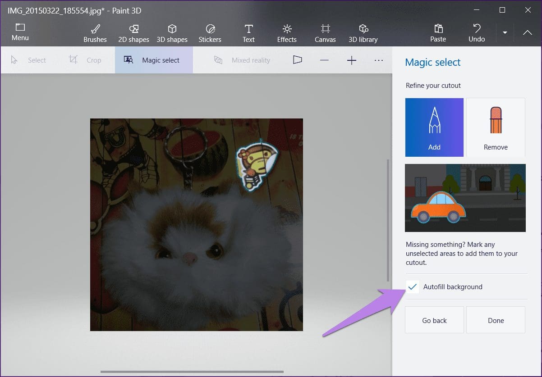Click the 'Refine your cutout' label

point(433,85)
